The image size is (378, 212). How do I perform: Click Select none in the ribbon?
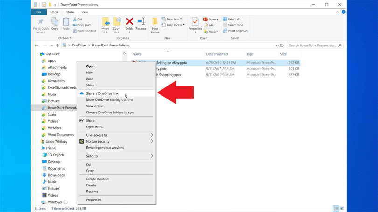coord(233,25)
